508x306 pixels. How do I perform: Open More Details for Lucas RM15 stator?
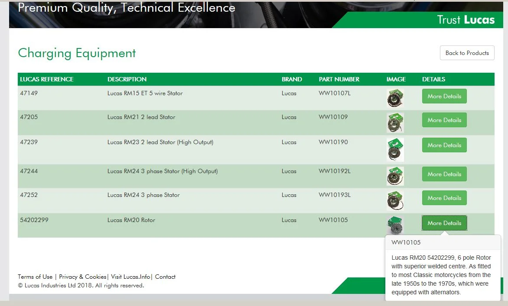click(x=444, y=96)
